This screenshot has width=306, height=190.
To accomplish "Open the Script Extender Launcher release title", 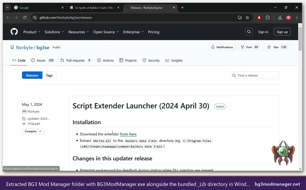I will coord(141,106).
